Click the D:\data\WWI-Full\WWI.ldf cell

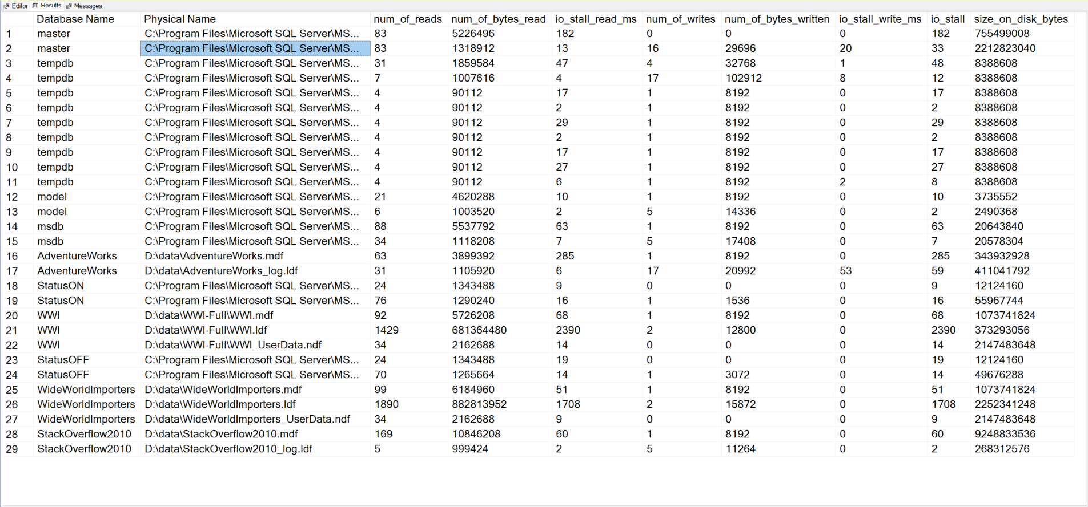coord(255,330)
